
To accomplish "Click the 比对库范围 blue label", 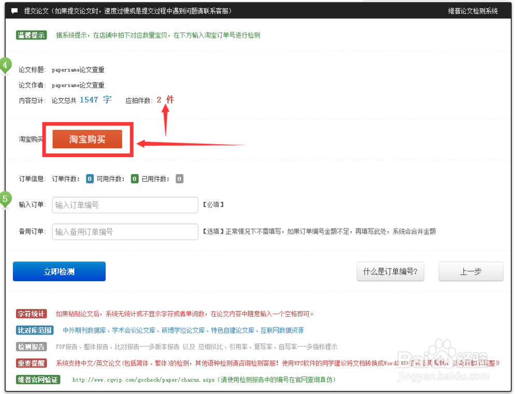I will (x=34, y=330).
